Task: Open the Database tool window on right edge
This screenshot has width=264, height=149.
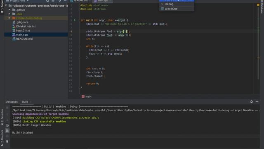Action: [262, 7]
